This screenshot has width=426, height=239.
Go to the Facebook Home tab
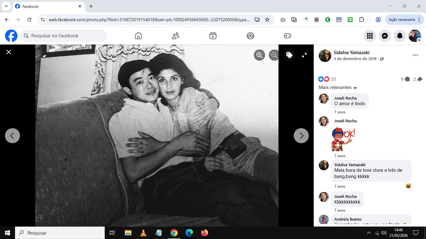[138, 36]
